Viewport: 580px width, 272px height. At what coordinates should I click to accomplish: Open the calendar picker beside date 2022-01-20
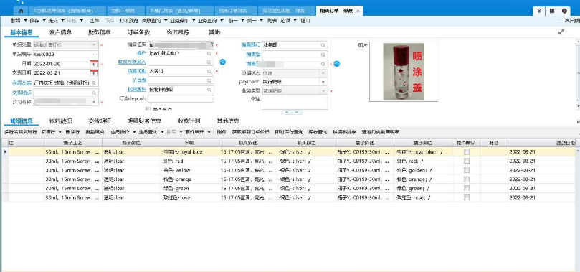[94, 64]
